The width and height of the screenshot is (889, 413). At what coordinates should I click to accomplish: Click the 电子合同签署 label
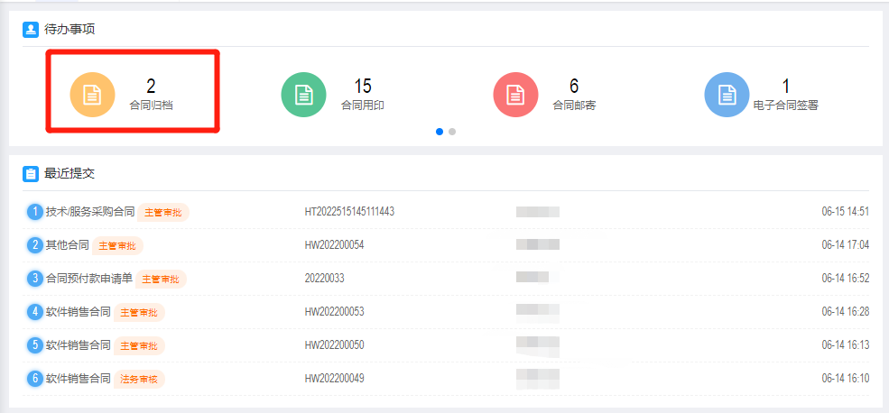(786, 106)
